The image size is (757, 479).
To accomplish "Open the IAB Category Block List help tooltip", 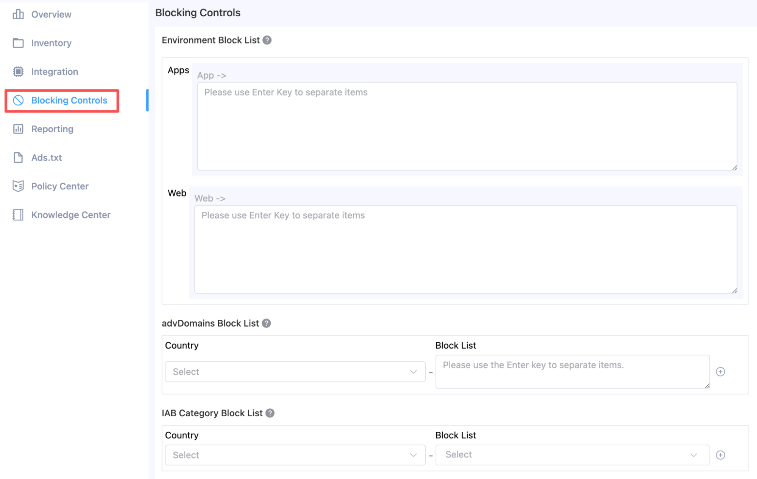I will click(x=270, y=413).
